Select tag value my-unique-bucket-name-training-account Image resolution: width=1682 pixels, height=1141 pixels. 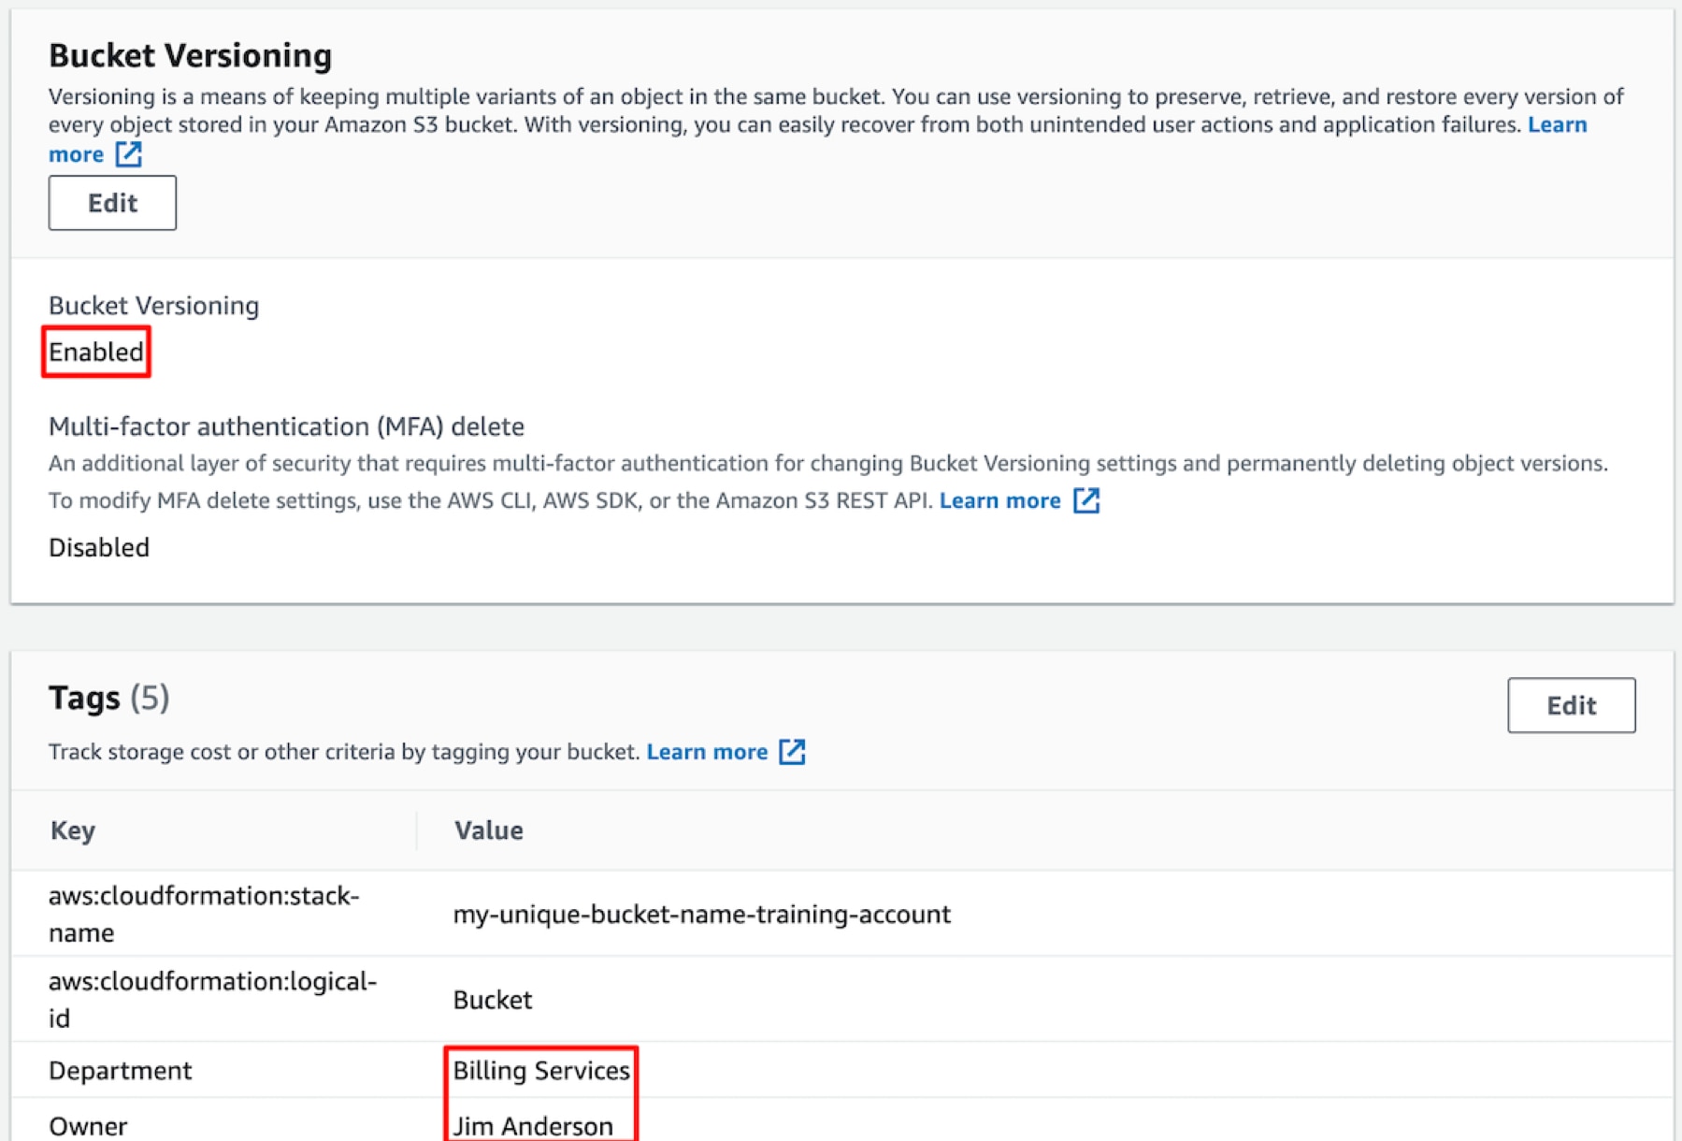tap(702, 914)
